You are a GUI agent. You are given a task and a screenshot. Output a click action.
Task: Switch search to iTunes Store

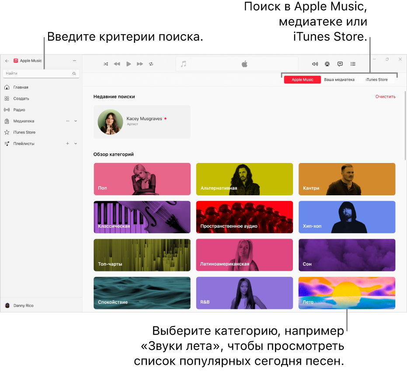pos(376,80)
